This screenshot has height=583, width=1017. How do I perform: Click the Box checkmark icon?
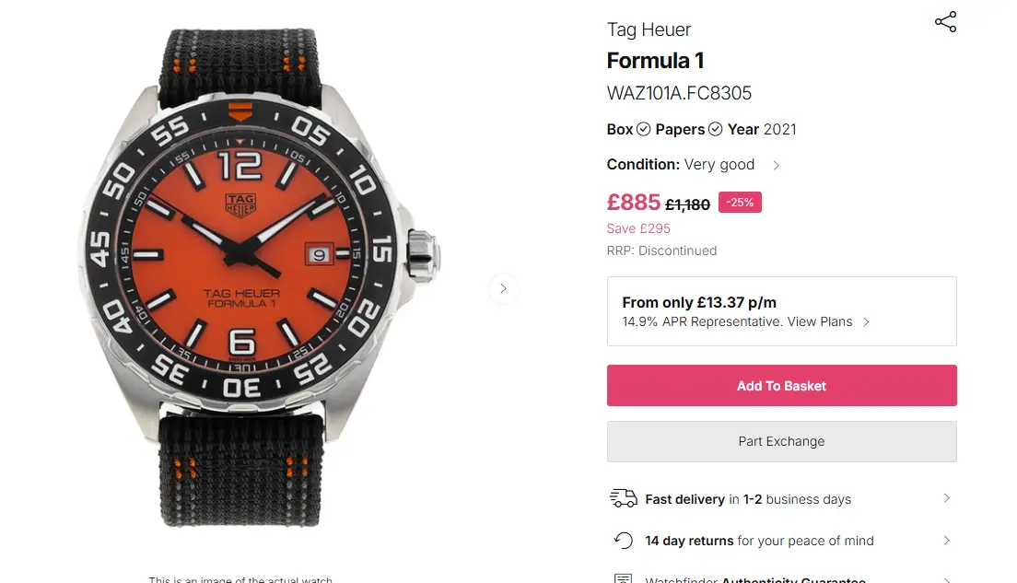click(644, 130)
